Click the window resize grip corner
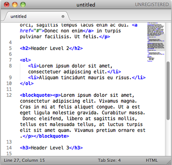172x165 pixels. click(169, 162)
